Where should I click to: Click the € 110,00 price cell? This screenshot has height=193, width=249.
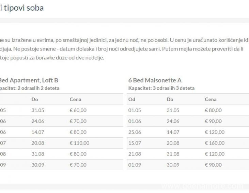(x=79, y=143)
